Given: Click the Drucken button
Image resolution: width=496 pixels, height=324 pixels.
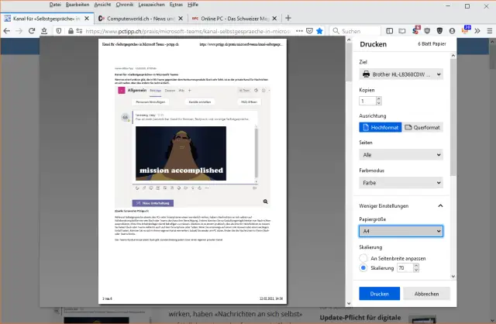Looking at the screenshot, I should 379,295.
